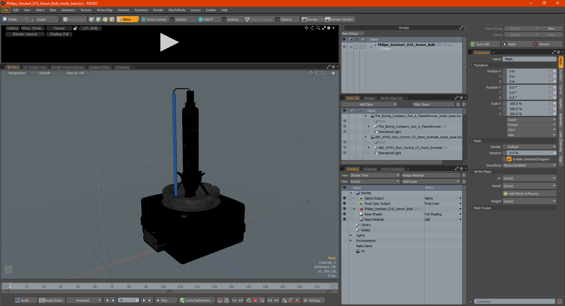The image size is (565, 306).
Task: Click 3D viewport zoom magnifier icon
Action: coord(323,73)
